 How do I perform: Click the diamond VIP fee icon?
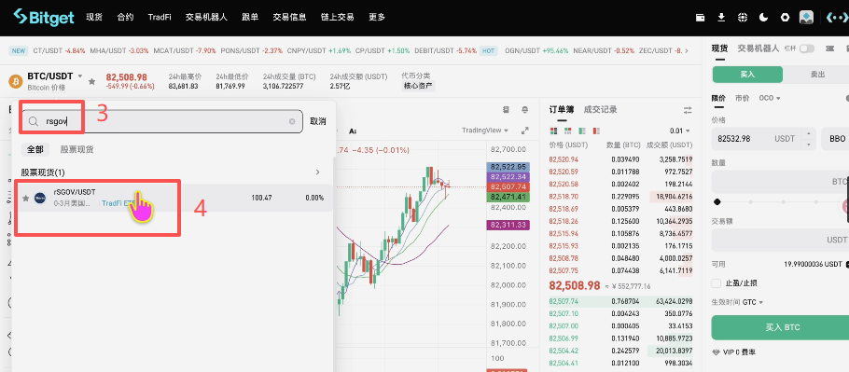pyautogui.click(x=717, y=352)
